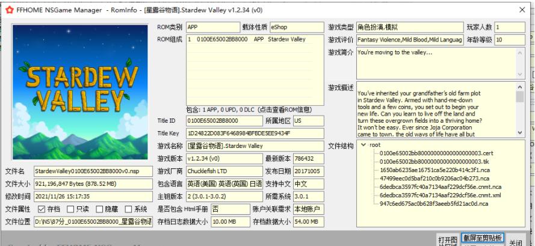Click the 最新版本 field 786432

pyautogui.click(x=309, y=159)
